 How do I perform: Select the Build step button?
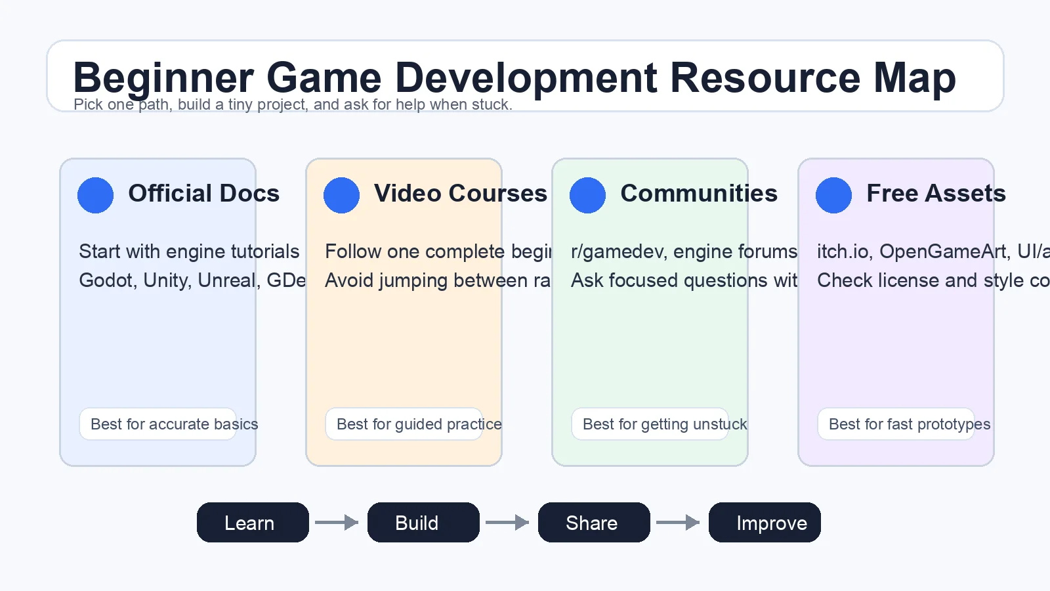(423, 523)
